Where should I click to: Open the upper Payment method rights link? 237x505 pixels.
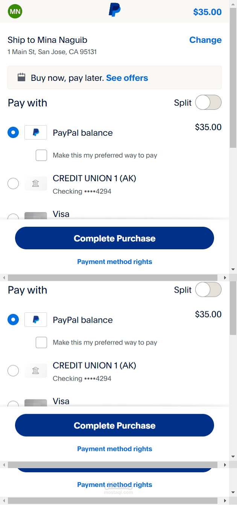(x=114, y=262)
